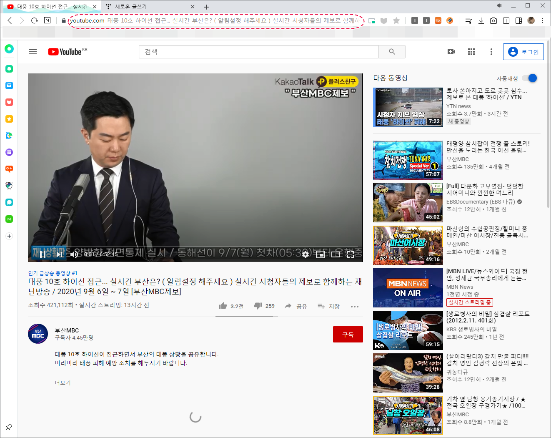Click the 로그인 sign-in button
This screenshot has width=551, height=438.
(x=523, y=52)
